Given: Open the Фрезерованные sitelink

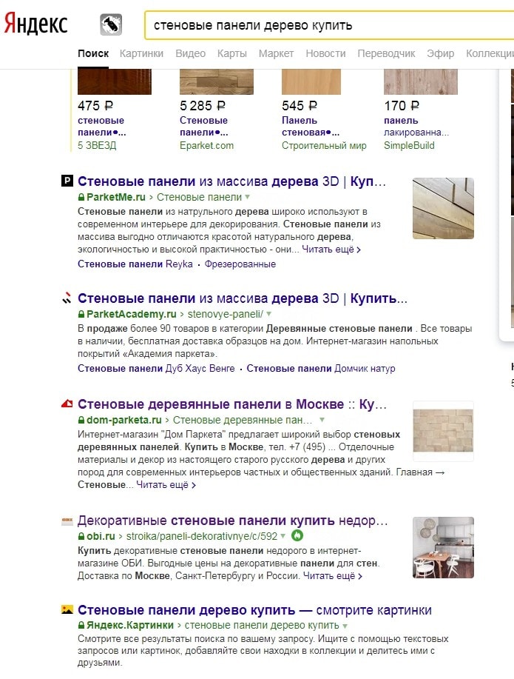Looking at the screenshot, I should [240, 264].
